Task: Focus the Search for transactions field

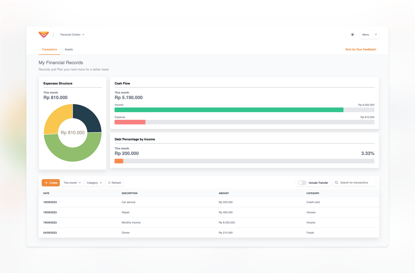Action: [x=354, y=183]
